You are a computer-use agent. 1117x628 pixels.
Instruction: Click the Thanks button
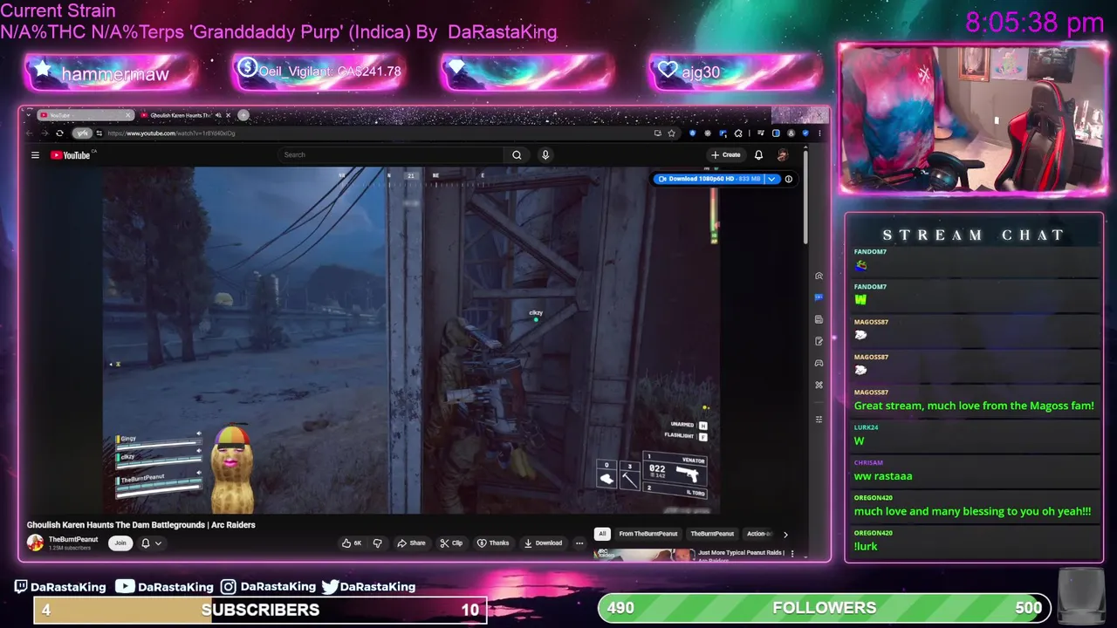(493, 543)
